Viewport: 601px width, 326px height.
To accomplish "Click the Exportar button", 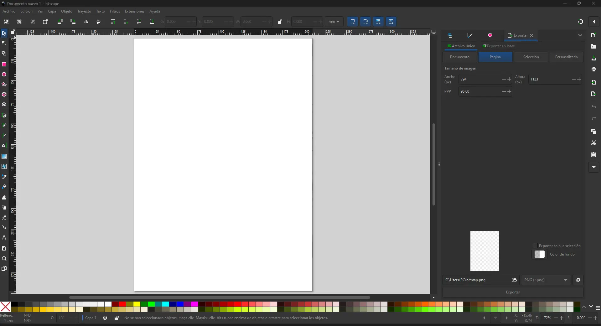I will click(x=513, y=292).
